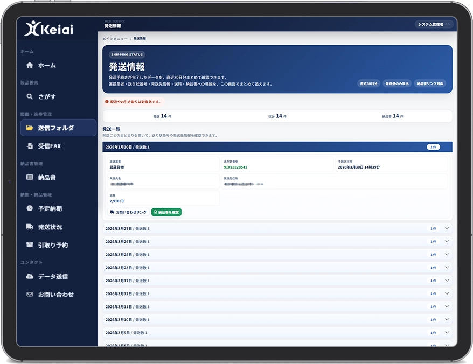473x364 pixels.
Task: Click the cloud upload icon for データ送信
Action: point(30,276)
